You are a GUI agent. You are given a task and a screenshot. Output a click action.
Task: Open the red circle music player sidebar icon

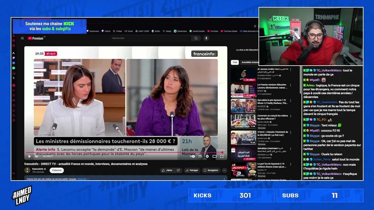point(14,85)
